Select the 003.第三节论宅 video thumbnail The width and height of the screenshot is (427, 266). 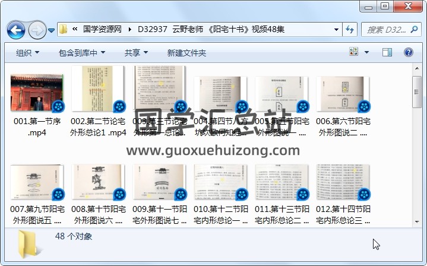pos(160,89)
